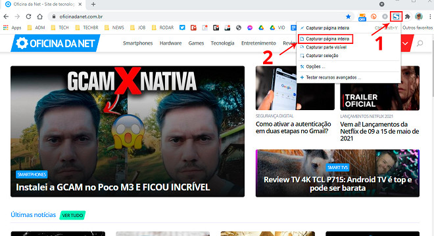
Task: Click the browser forward arrow
Action: [17, 16]
